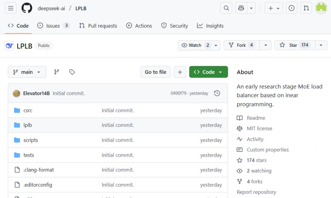Open the issues inbox icon in header

291,8
